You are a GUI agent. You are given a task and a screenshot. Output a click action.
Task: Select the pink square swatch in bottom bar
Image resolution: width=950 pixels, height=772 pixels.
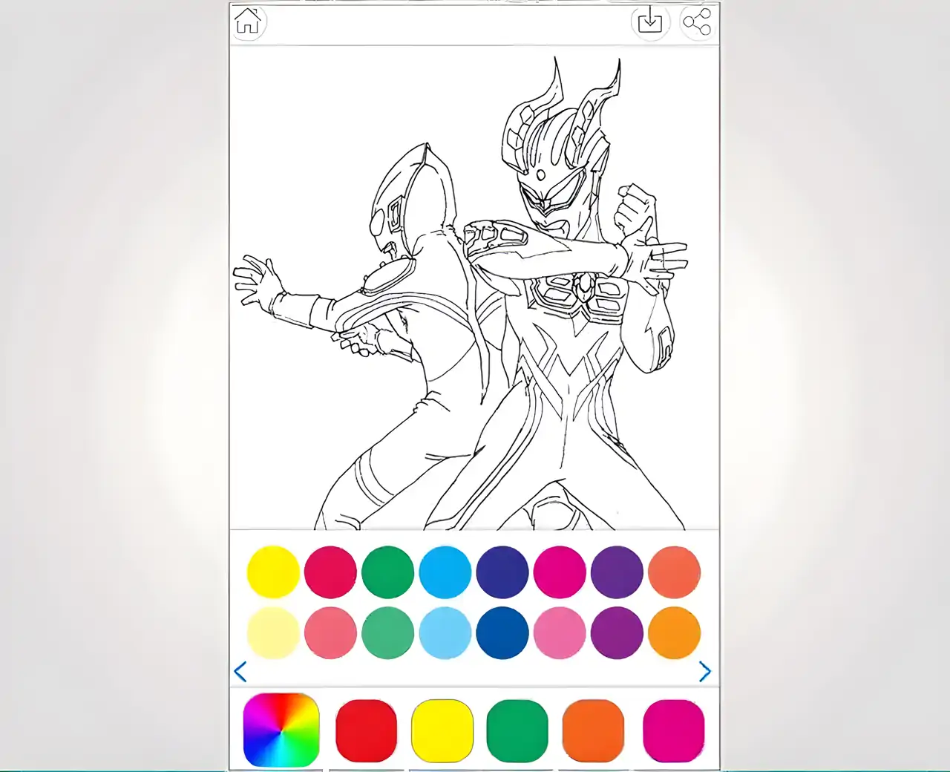[x=673, y=730]
